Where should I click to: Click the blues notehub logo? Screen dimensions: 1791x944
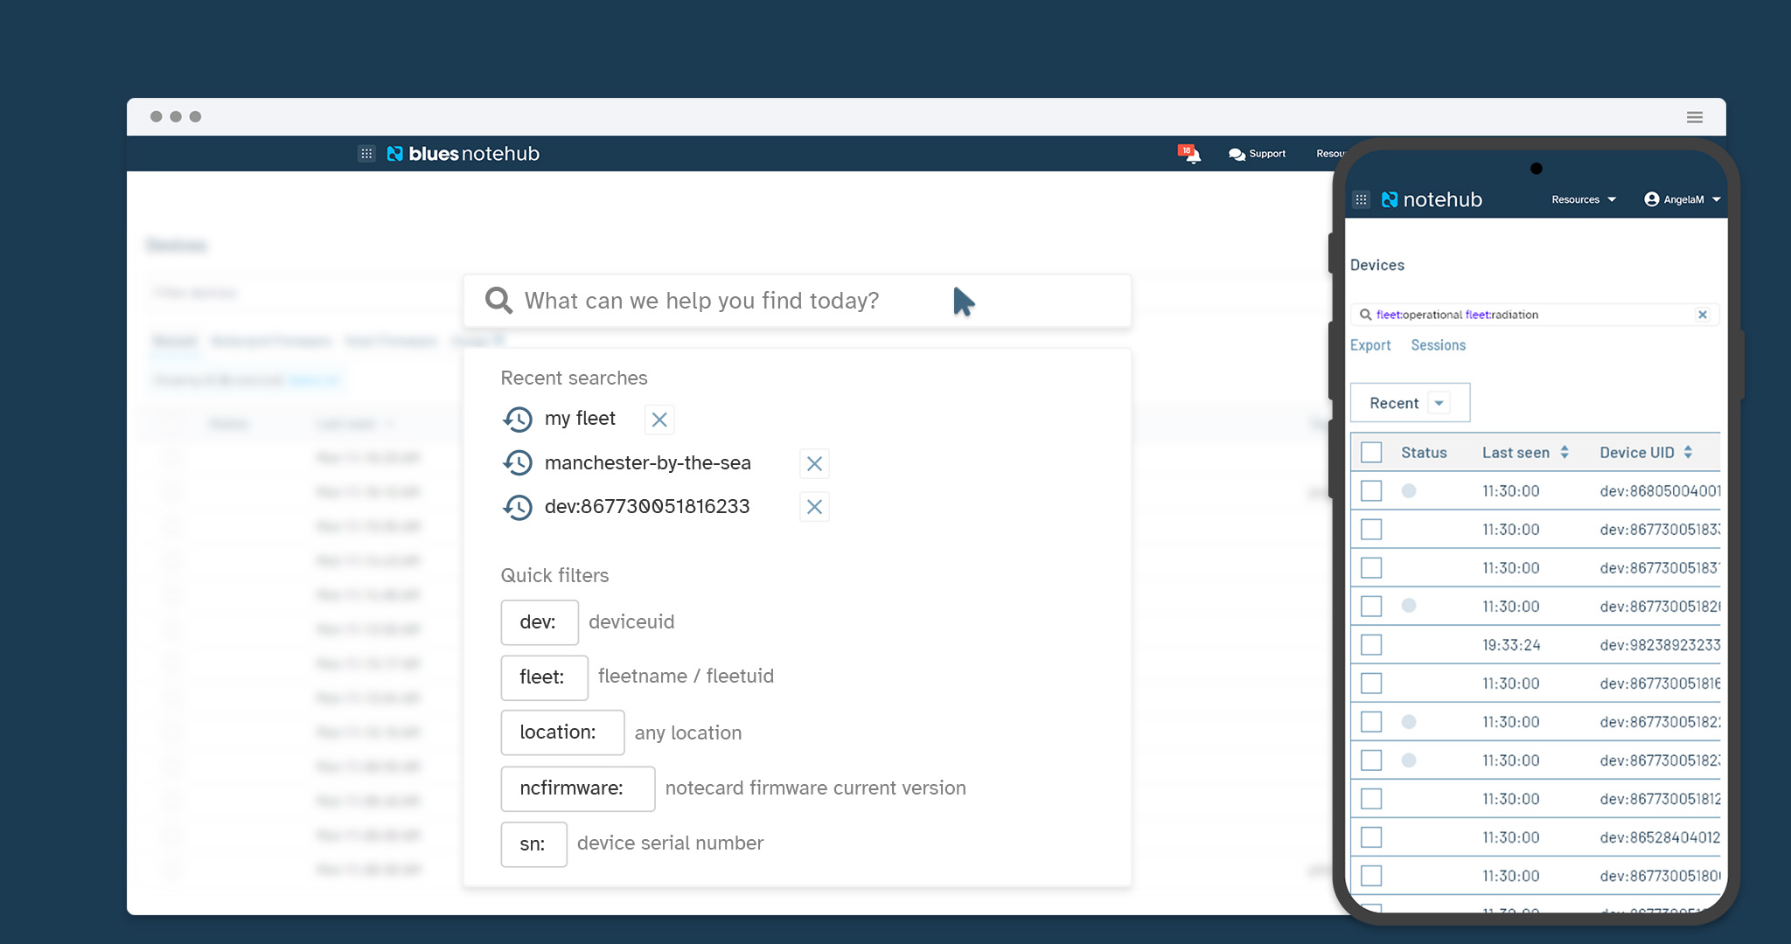click(463, 153)
